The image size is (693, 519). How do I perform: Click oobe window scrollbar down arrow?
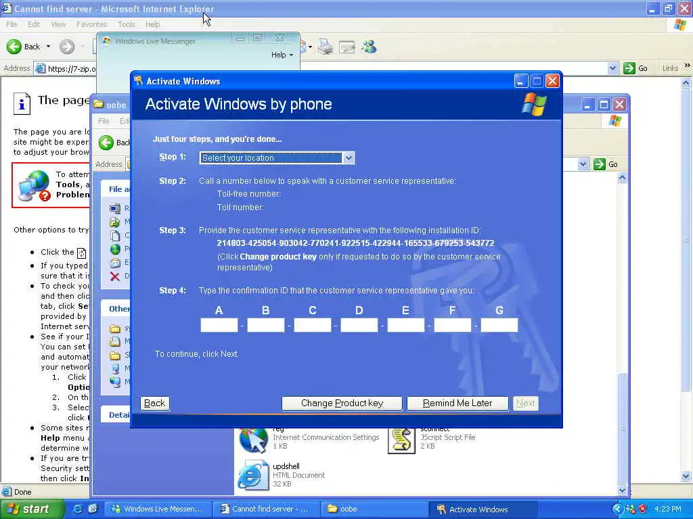tap(623, 490)
